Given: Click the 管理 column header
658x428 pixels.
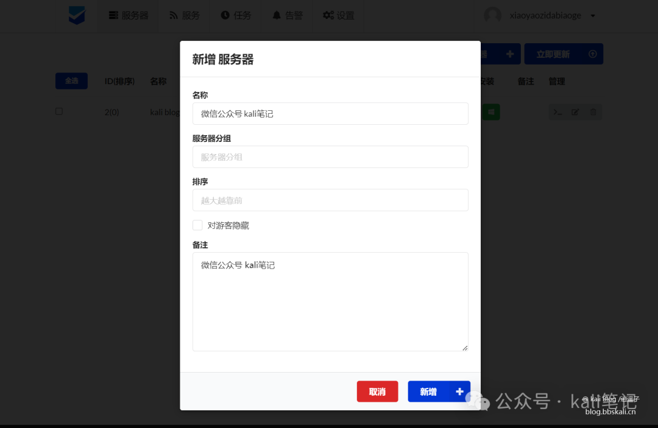Looking at the screenshot, I should [x=557, y=82].
